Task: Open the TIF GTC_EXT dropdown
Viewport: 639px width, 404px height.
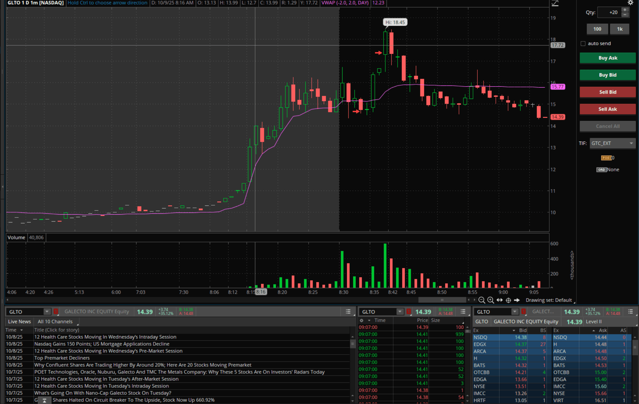Action: point(612,143)
